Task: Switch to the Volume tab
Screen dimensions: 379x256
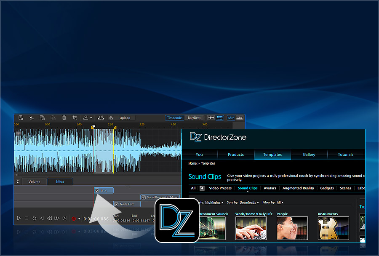Action: (x=35, y=181)
